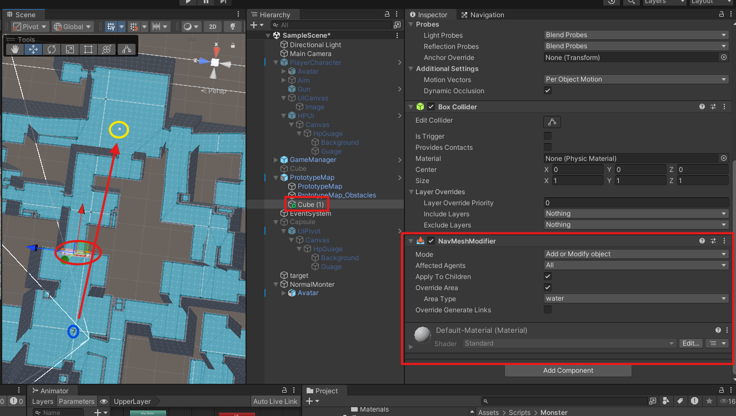Pick physic material with object picker
736x416 pixels.
pos(723,158)
